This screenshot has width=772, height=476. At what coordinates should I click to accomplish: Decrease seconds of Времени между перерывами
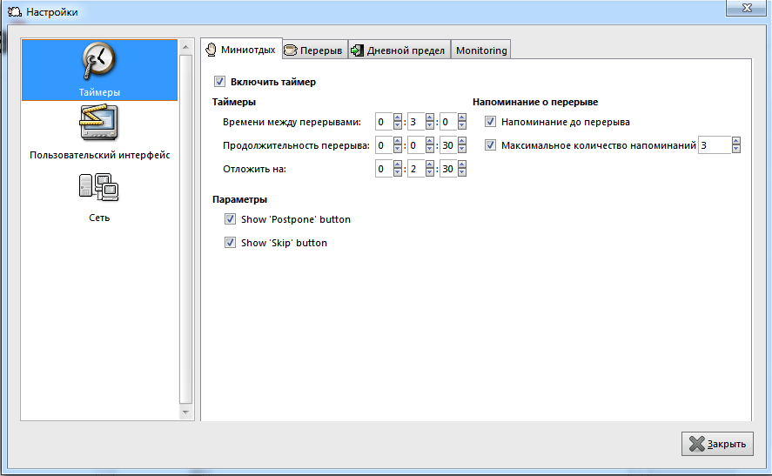tap(462, 125)
